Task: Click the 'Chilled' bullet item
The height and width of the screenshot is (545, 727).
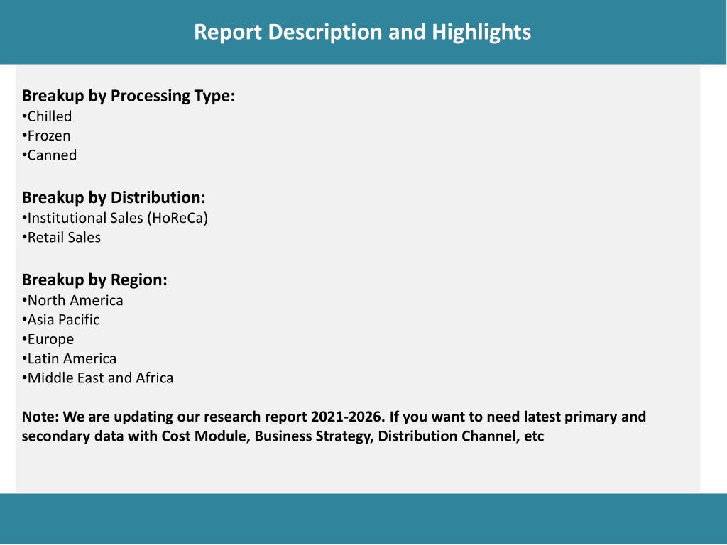Action: coord(47,116)
